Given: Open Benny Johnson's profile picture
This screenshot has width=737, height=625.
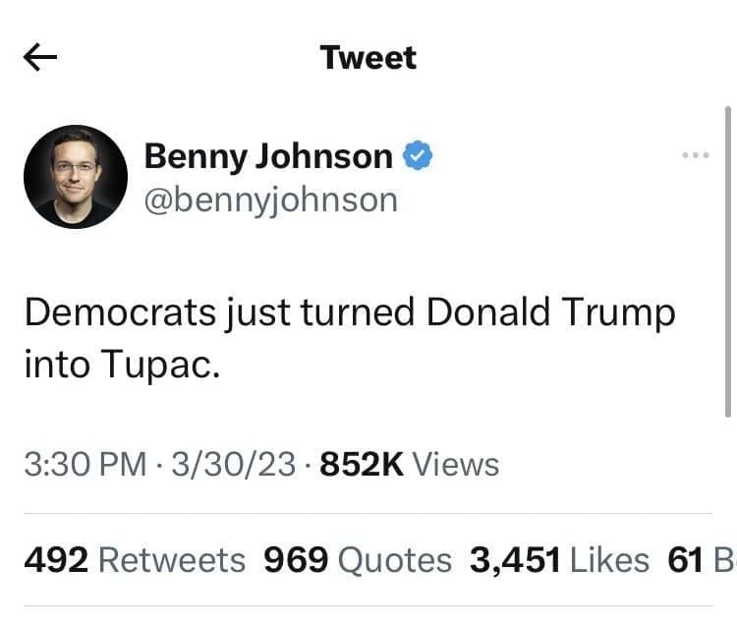Looking at the screenshot, I should (76, 177).
